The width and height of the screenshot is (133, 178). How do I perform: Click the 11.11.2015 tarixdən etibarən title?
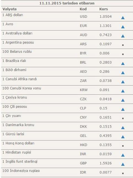tap(67, 3)
